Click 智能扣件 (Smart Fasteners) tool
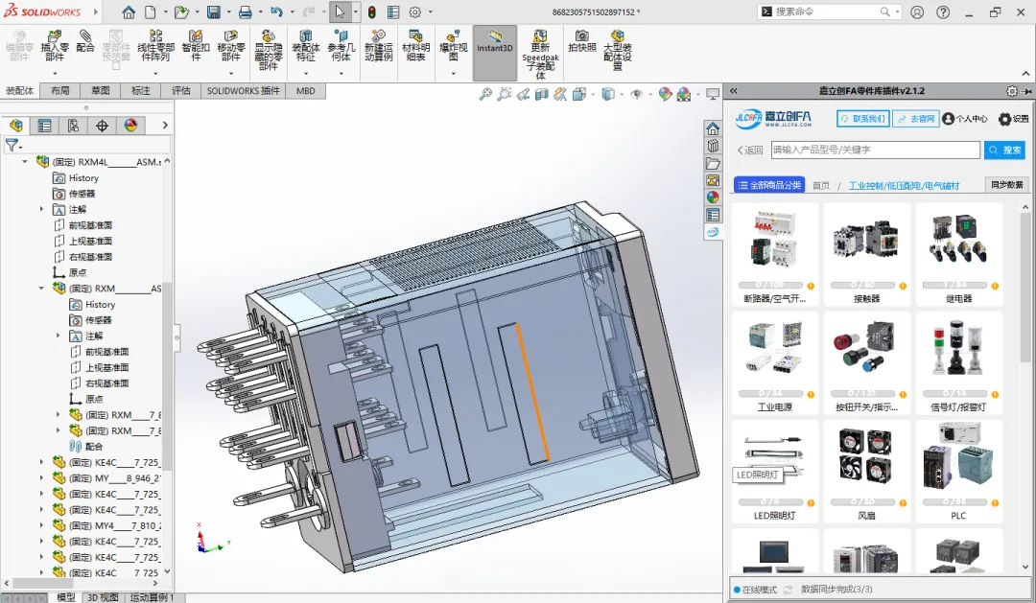 pos(196,46)
